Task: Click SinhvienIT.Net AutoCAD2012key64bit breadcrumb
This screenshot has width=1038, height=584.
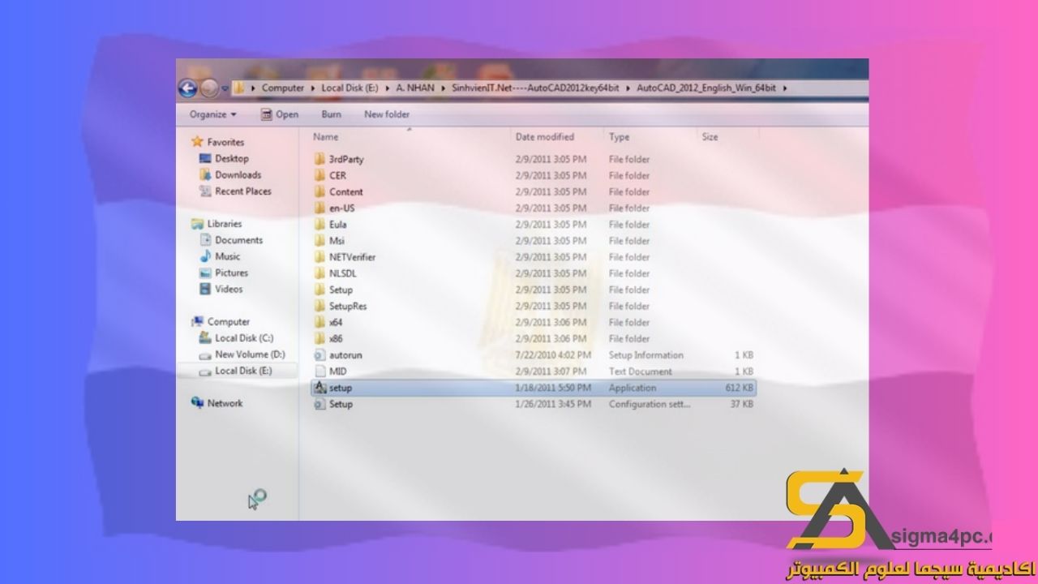Action: pos(536,88)
